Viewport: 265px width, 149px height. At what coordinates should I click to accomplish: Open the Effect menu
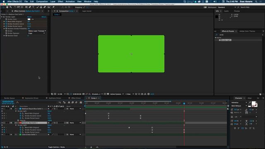(x=60, y=2)
